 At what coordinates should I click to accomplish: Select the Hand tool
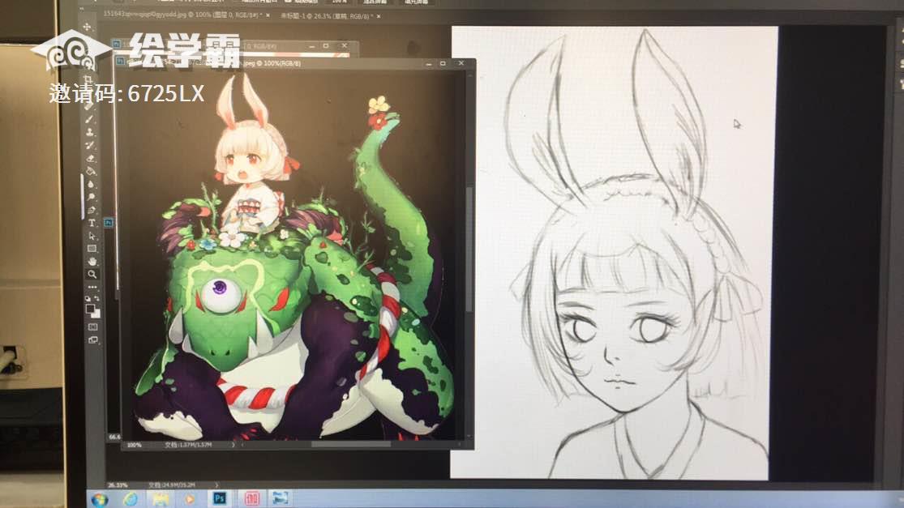tap(92, 262)
